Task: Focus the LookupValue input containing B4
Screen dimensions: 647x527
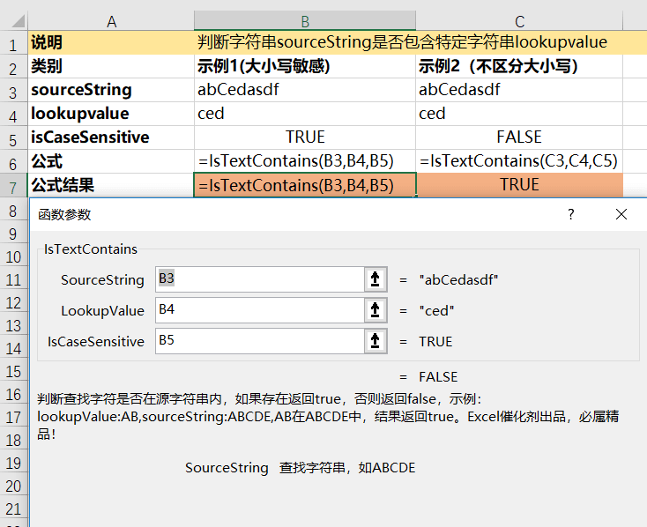Action: tap(260, 310)
